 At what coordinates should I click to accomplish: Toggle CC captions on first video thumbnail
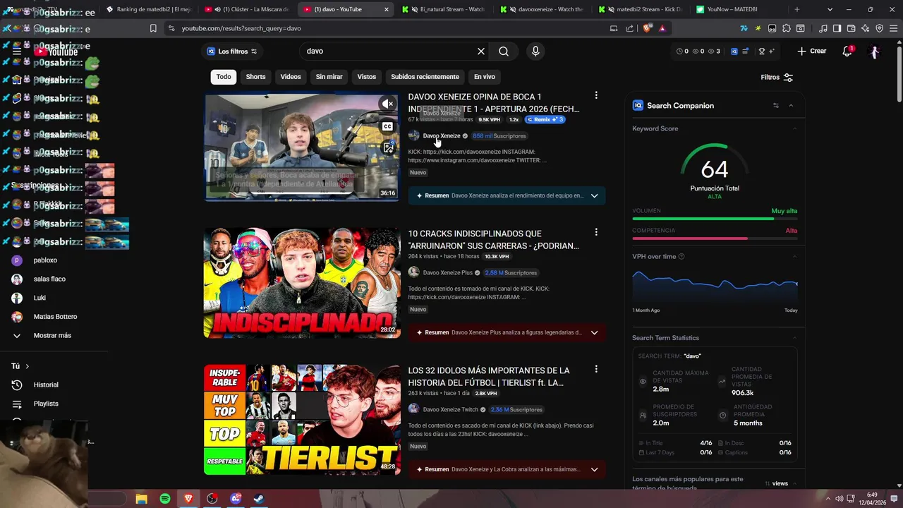[x=387, y=126]
